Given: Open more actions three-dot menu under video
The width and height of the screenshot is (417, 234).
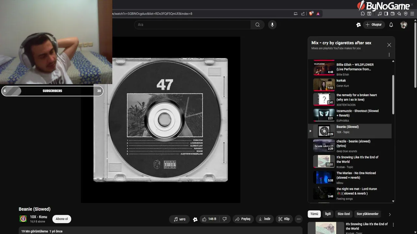Looking at the screenshot, I should coord(298,219).
